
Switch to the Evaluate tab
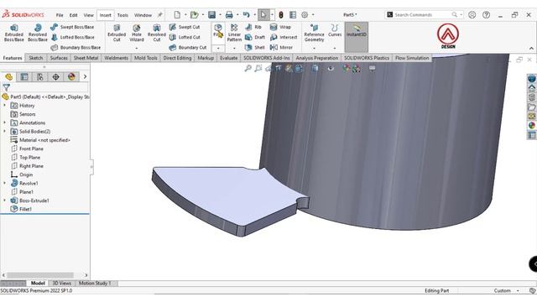coord(228,58)
